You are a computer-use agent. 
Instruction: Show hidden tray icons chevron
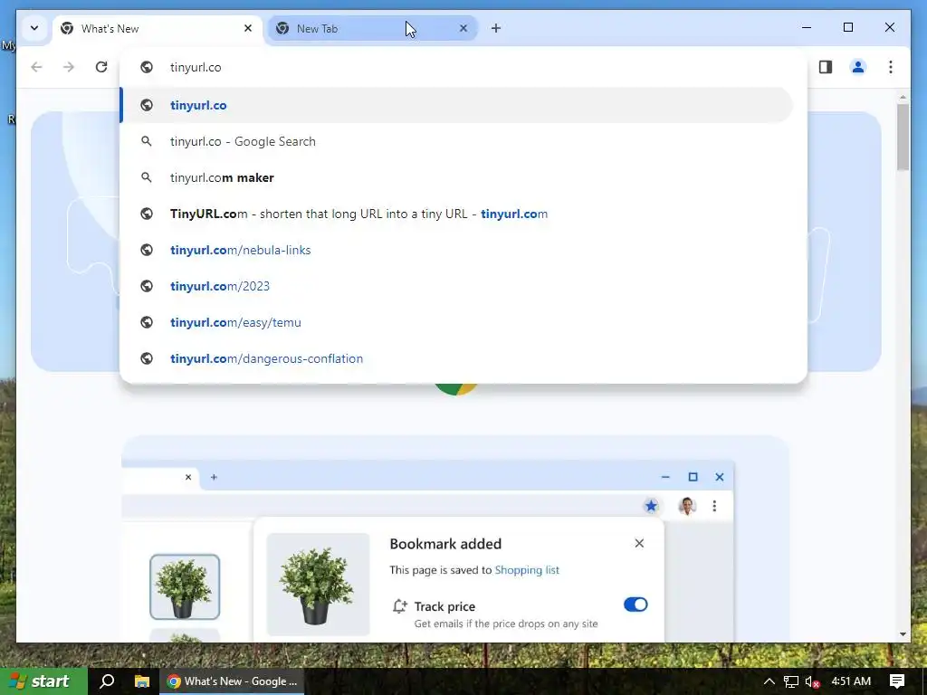[x=769, y=681]
